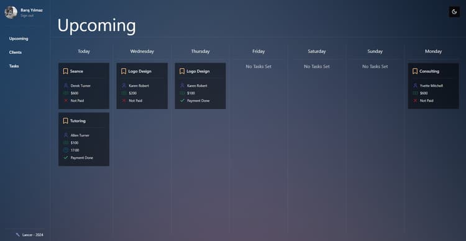Click No Tasks Set under Friday
Screen dimensions: 466x241
pyautogui.click(x=258, y=67)
